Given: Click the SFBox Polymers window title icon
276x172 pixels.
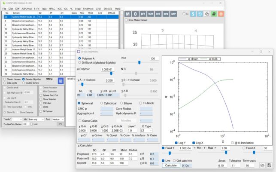Looking at the screenshot, I should point(79,52).
